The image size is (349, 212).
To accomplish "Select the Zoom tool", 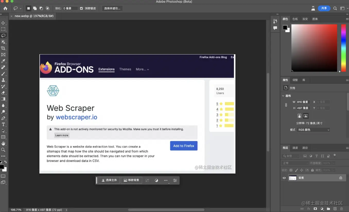I will click(3, 150).
